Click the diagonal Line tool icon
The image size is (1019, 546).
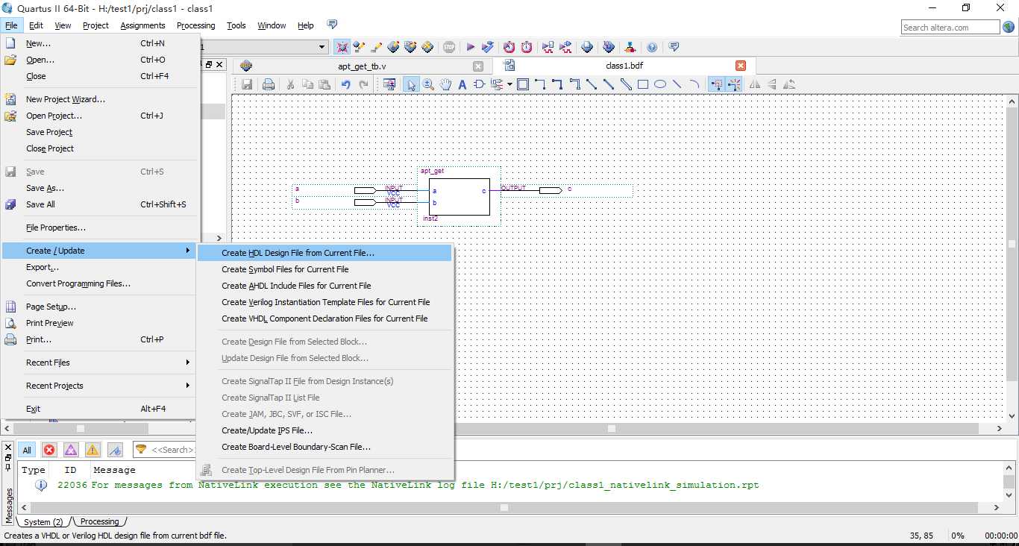click(x=677, y=84)
